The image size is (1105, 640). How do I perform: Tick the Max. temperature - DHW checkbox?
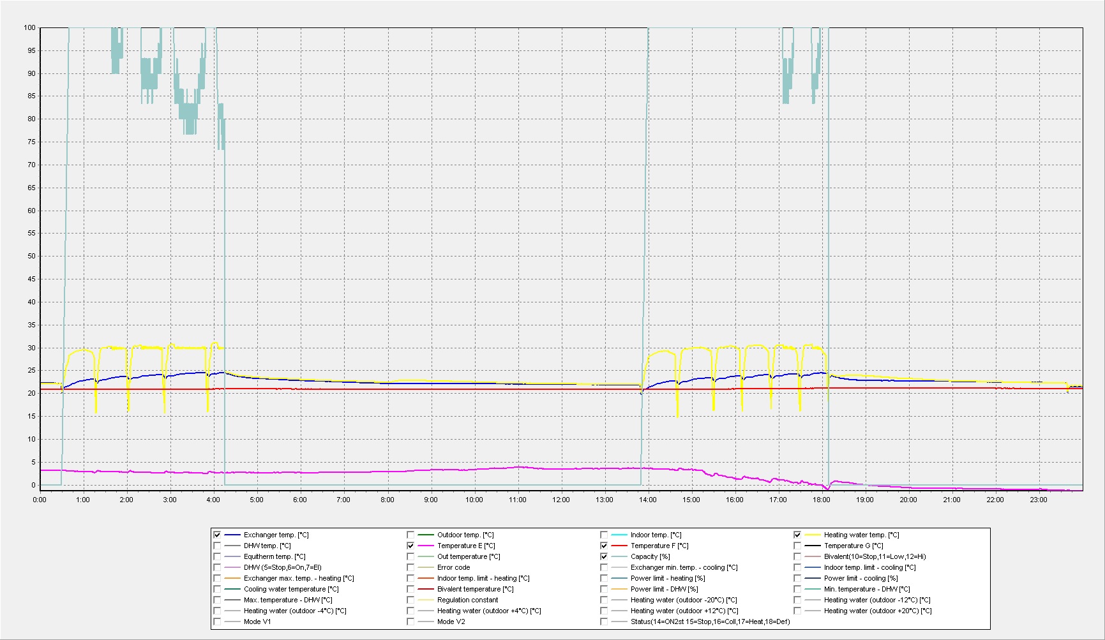tap(217, 600)
